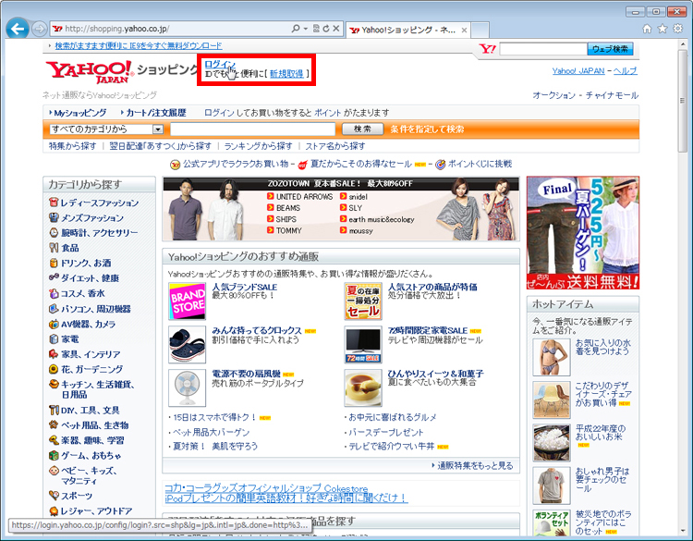Click the コスメ、香水 category icon

click(54, 293)
